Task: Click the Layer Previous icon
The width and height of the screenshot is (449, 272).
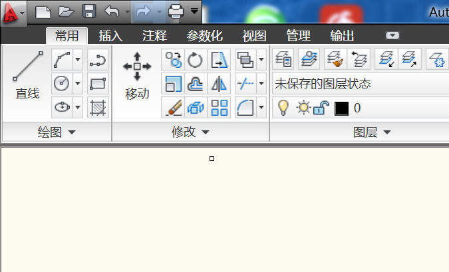Action: coord(359,59)
